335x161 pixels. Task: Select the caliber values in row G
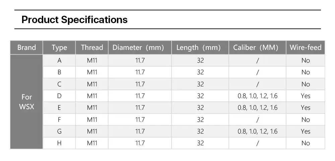tap(257, 131)
